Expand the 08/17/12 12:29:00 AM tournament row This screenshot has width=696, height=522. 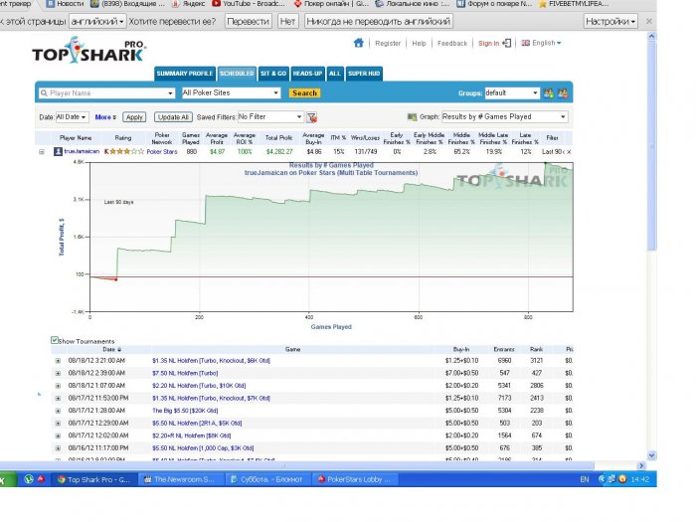58,424
